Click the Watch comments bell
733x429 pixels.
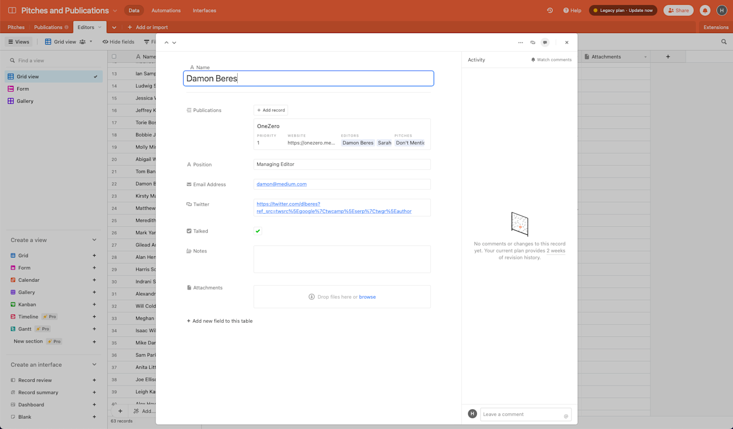551,60
